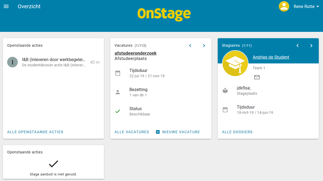Click the OnStage logo
This screenshot has width=323, height=181.
tap(164, 14)
